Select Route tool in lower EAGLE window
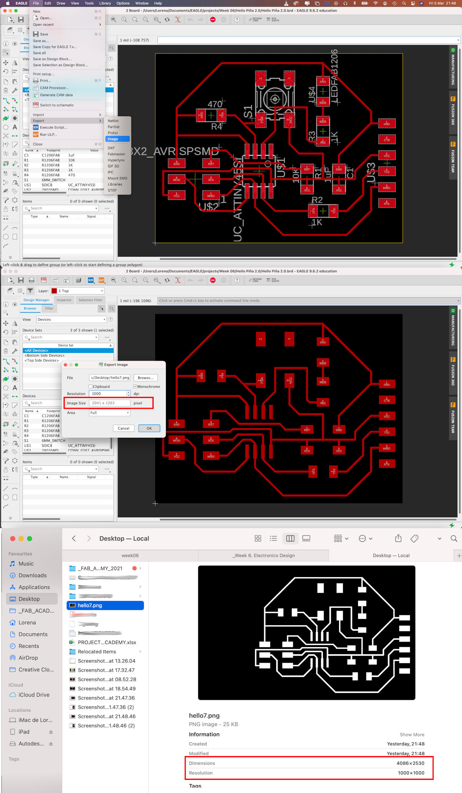Screen dimensions: 462x793 [x=6, y=362]
